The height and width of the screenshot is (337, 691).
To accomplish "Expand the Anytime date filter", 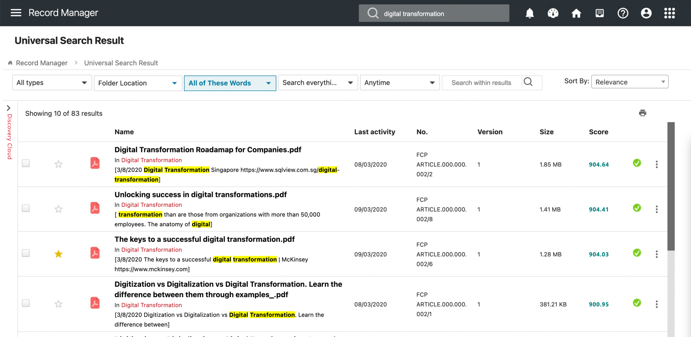I will tap(399, 82).
